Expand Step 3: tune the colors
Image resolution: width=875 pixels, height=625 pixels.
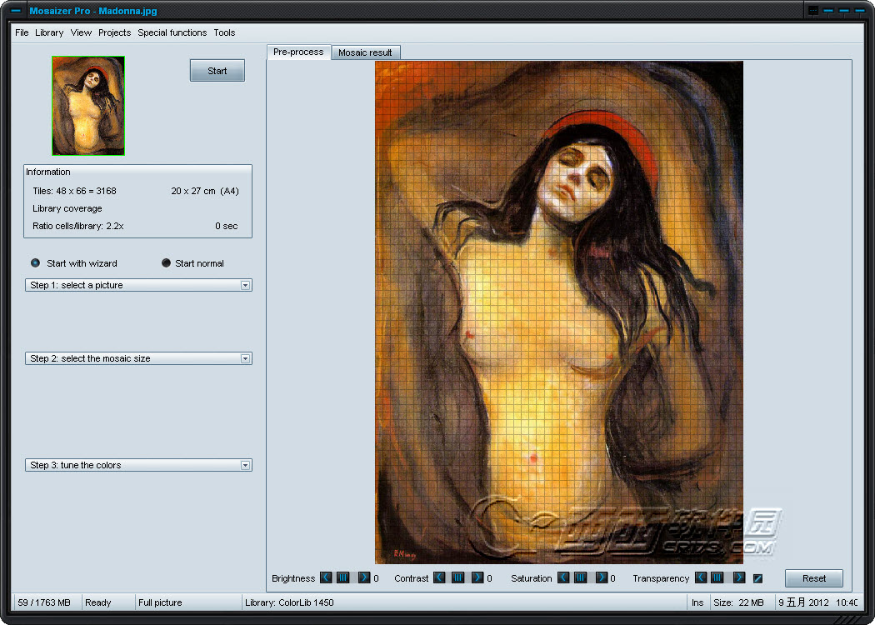tap(245, 465)
